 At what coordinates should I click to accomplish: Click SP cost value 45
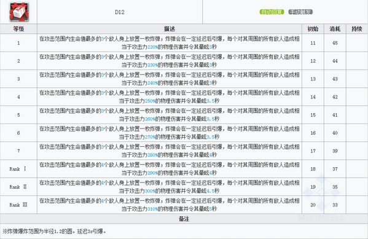tap(335, 43)
